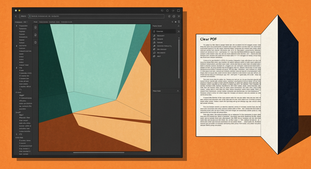The height and width of the screenshot is (169, 311).
Task: Click the first shape icon in right panel list
Action: click(154, 36)
